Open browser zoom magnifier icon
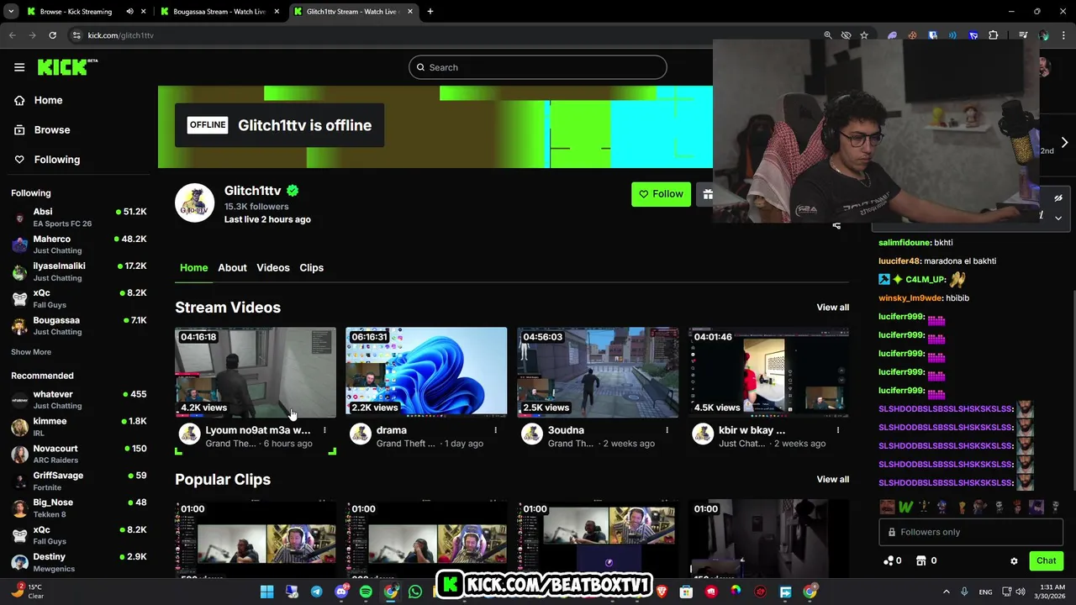 (x=828, y=35)
